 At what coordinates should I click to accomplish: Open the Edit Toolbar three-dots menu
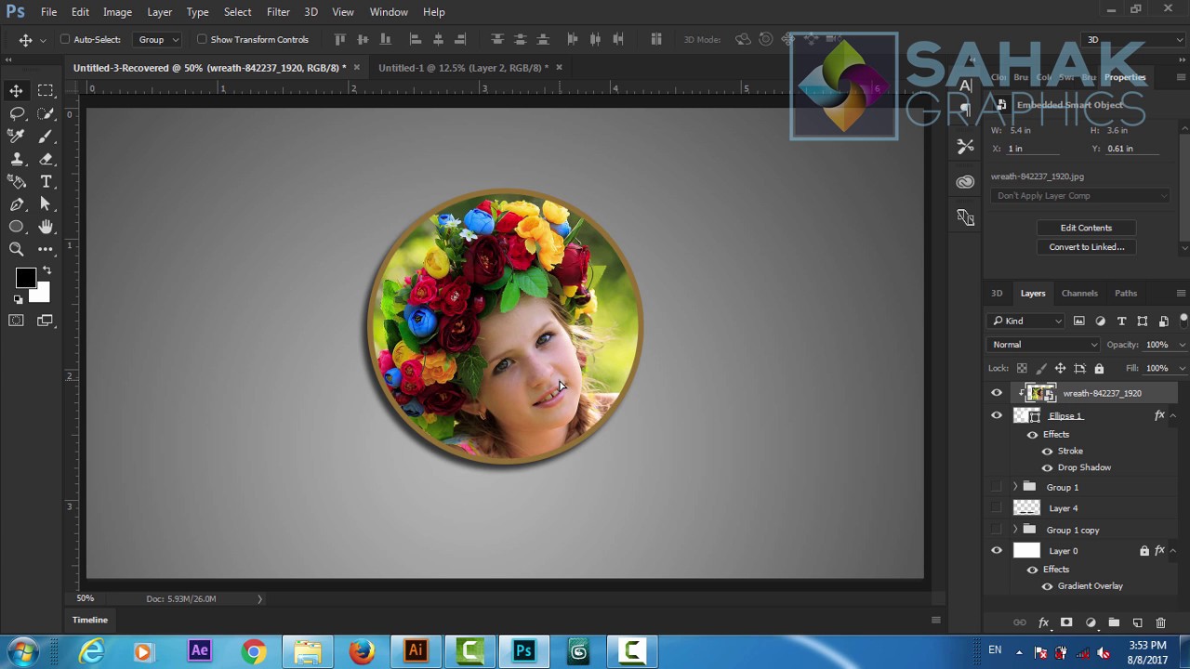(x=46, y=249)
